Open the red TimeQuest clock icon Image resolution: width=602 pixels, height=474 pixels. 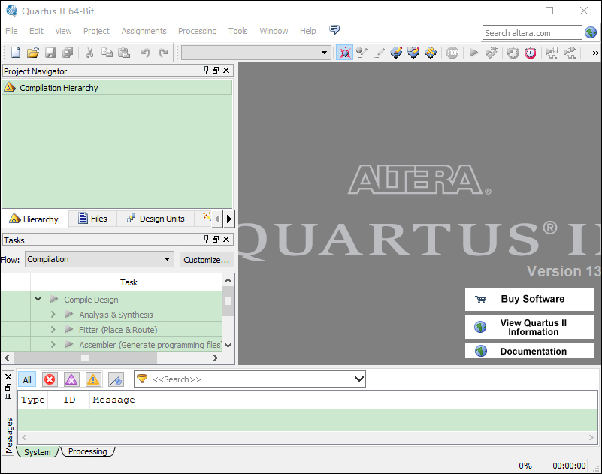tap(531, 53)
